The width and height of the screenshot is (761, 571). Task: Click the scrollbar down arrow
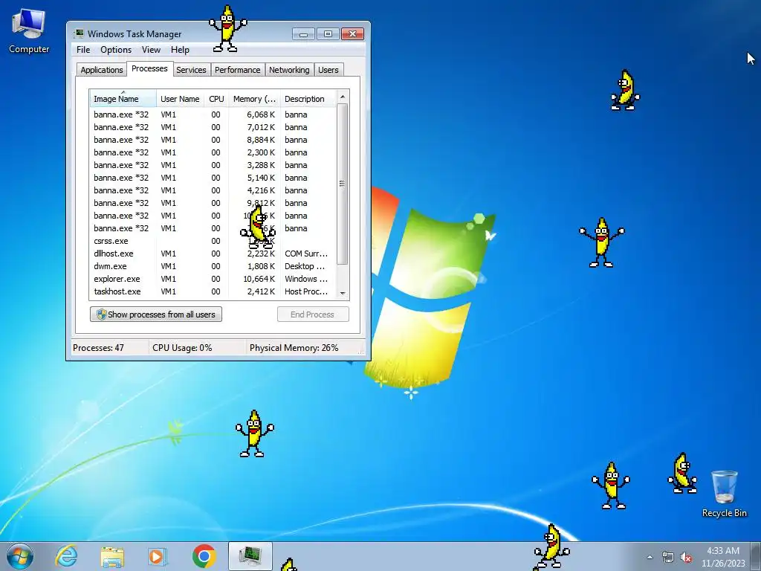tap(342, 293)
